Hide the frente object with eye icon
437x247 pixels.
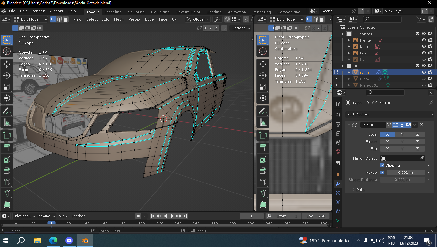pos(424,40)
